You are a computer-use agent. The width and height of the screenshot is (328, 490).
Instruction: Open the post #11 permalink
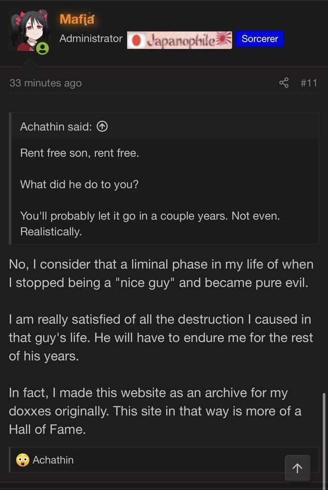point(309,83)
